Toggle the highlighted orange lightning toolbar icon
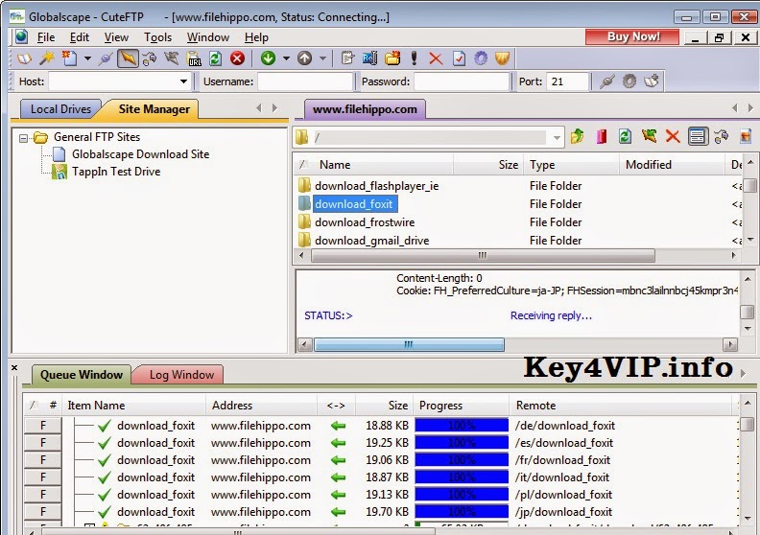Image resolution: width=760 pixels, height=535 pixels. coord(128,58)
